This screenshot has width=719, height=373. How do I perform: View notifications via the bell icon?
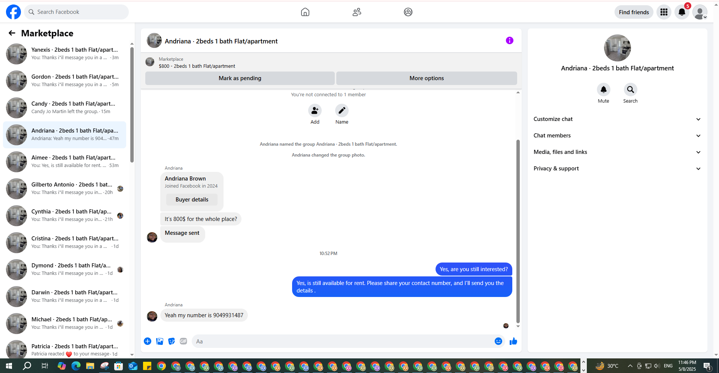tap(682, 12)
